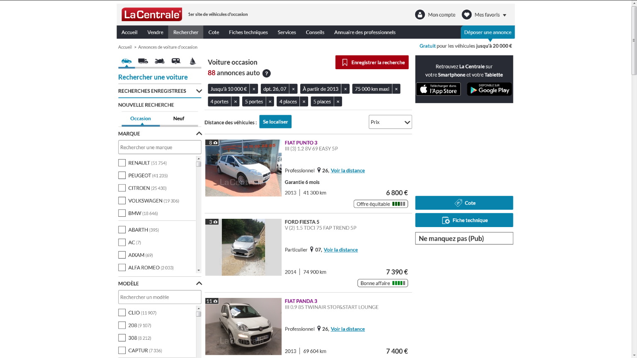637x358 pixels.
Task: Collapse the MARQUE filter section
Action: coord(199,133)
